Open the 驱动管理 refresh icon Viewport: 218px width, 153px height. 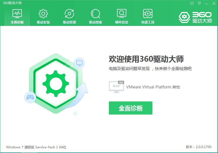pyautogui.click(x=69, y=14)
